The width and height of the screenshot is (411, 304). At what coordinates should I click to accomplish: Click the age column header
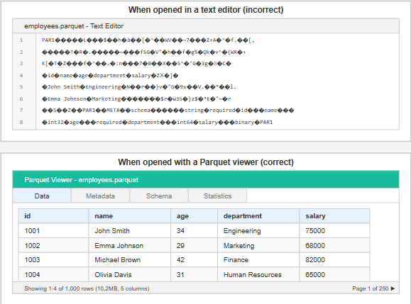point(194,216)
